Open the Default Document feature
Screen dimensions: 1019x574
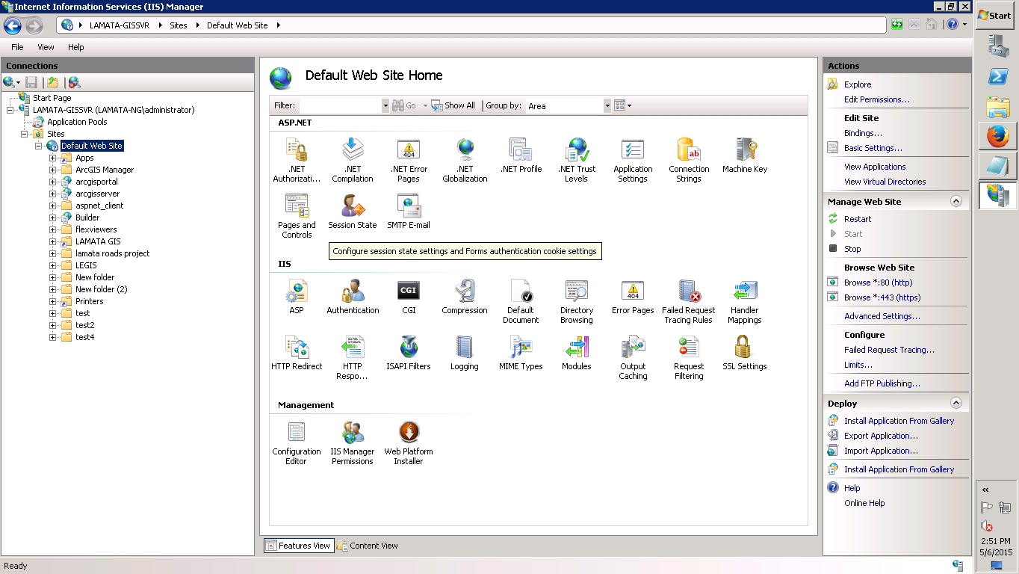[521, 301]
